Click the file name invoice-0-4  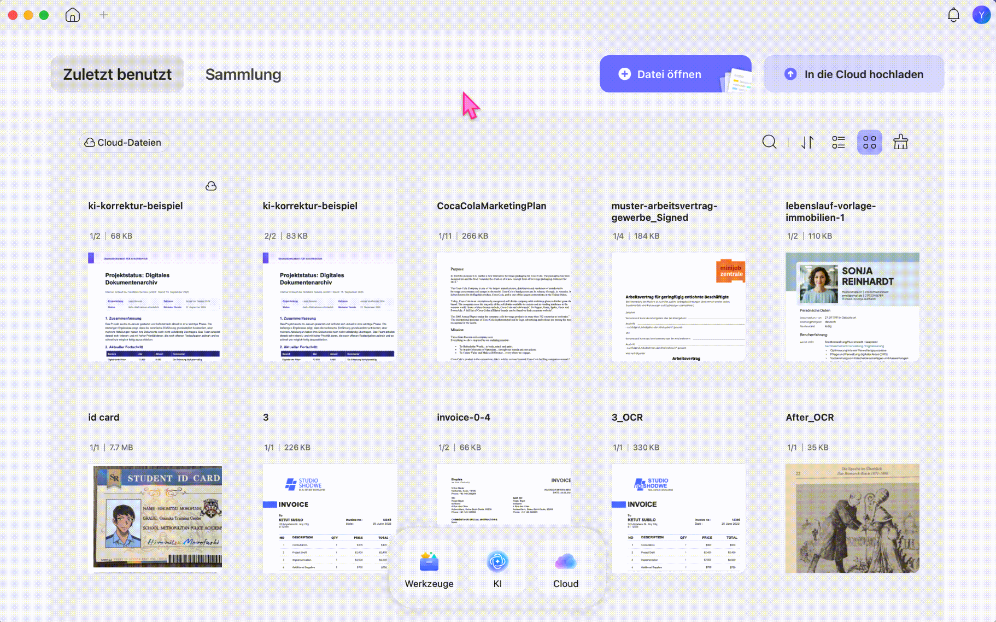tap(464, 417)
